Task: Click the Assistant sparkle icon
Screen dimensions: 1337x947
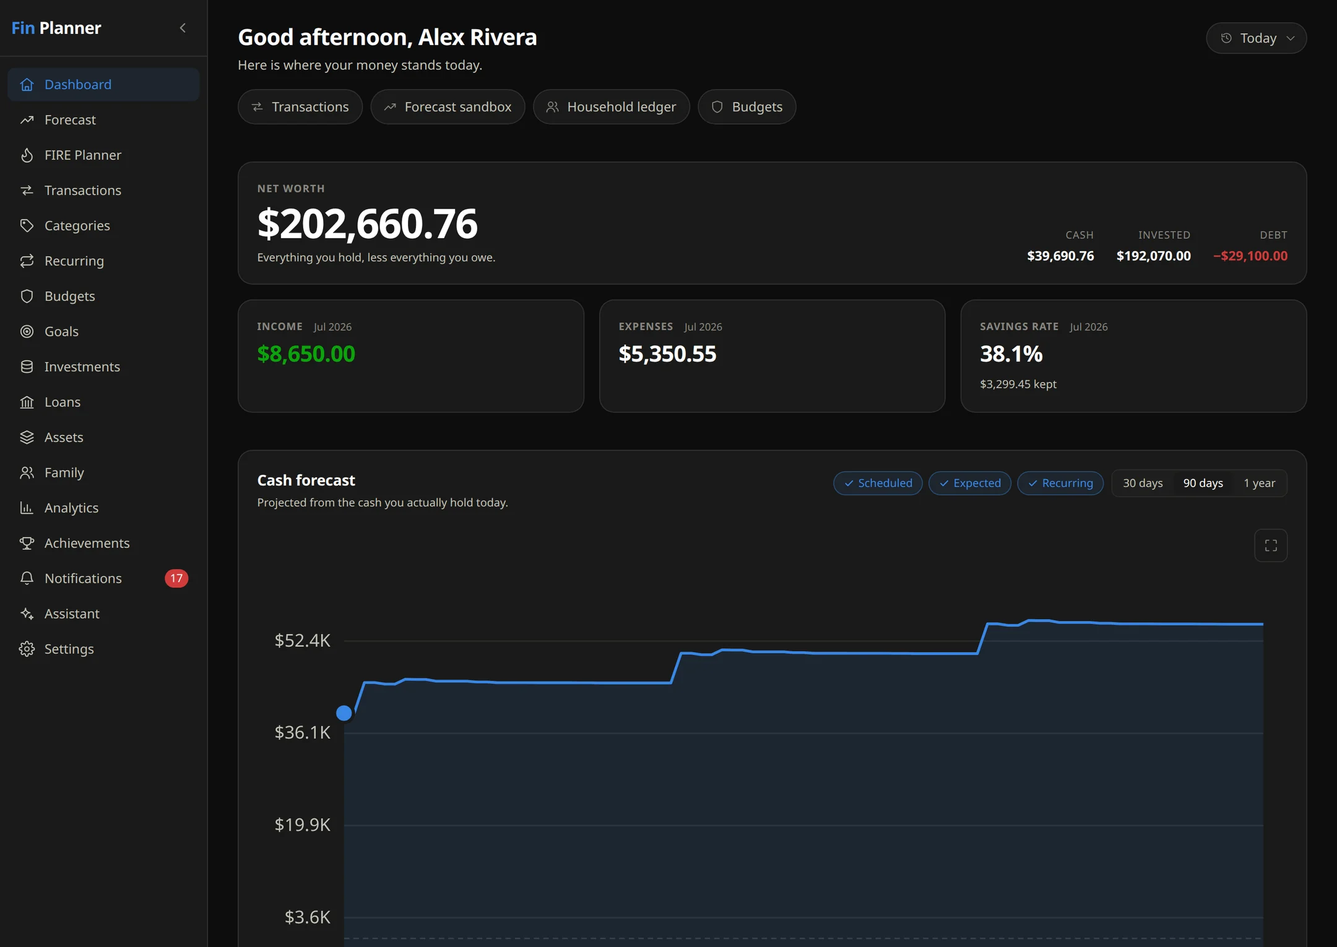Action: [x=27, y=614]
